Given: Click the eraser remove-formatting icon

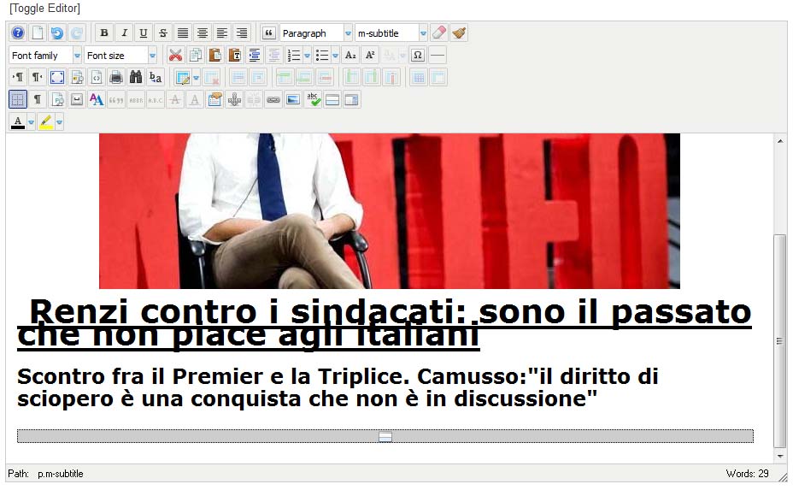Looking at the screenshot, I should [x=438, y=33].
